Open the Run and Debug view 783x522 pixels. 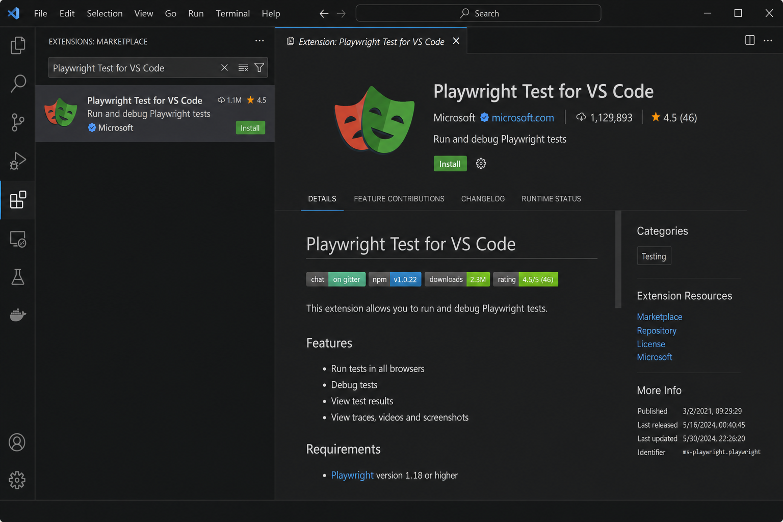[18, 161]
